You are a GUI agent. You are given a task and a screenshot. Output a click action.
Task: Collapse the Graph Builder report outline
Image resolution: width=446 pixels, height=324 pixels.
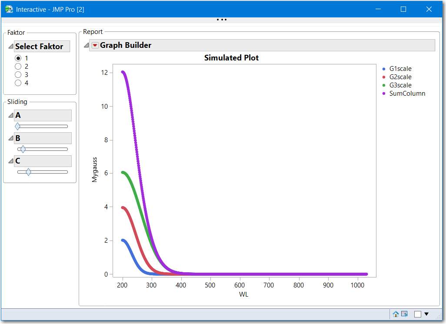point(86,45)
